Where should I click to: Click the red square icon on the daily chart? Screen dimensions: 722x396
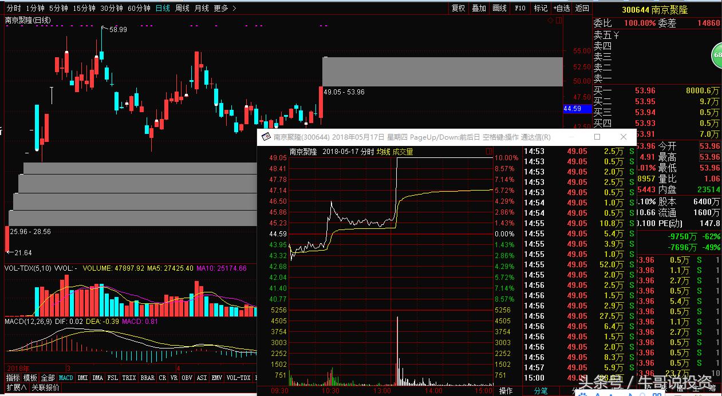coord(558,20)
